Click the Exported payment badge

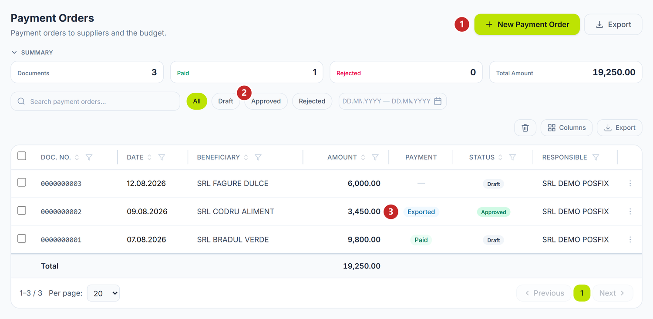pos(421,212)
